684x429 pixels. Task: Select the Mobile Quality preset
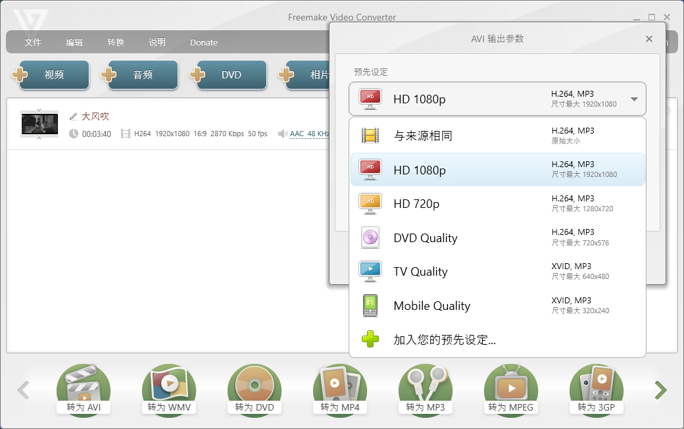497,305
